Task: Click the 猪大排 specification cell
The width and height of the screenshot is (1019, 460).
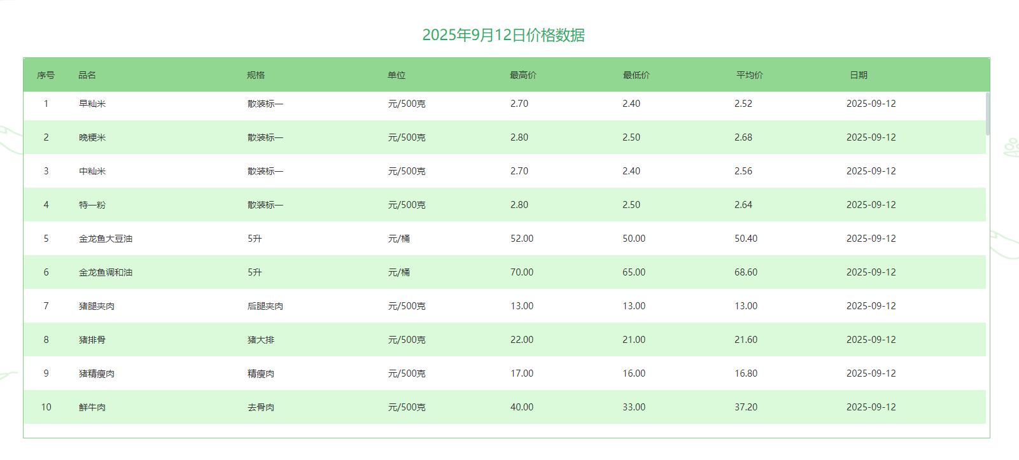Action: pos(261,340)
